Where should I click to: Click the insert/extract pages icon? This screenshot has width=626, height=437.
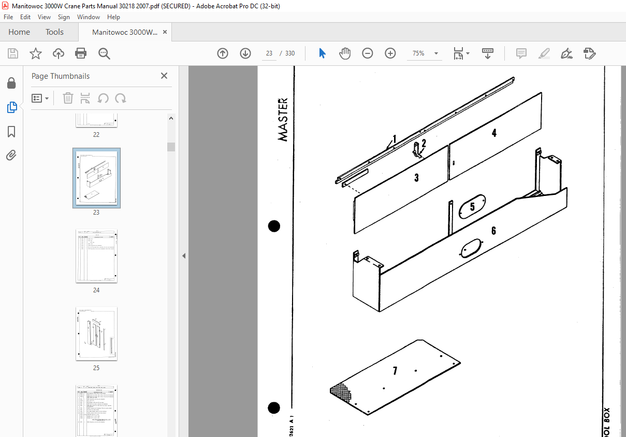pos(85,98)
